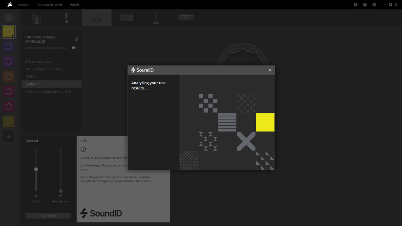Select the headset device tab
This screenshot has height=226, width=402.
pyautogui.click(x=97, y=18)
